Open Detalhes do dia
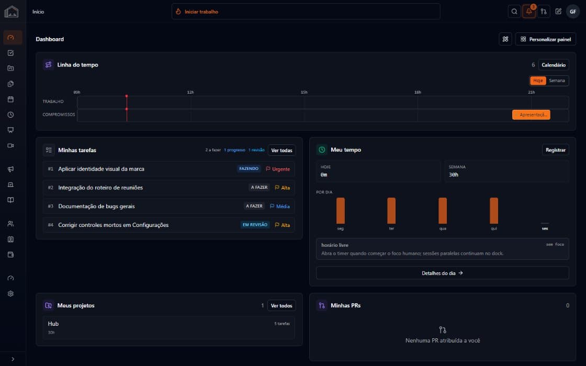Viewport: 586px width, 366px height. coord(443,273)
